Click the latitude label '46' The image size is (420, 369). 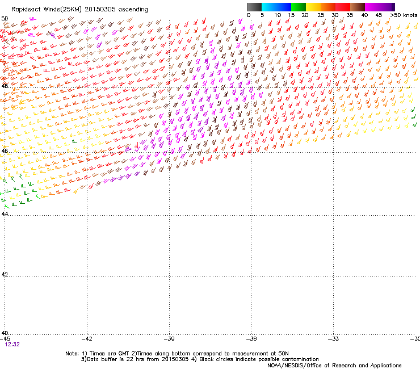click(x=5, y=150)
